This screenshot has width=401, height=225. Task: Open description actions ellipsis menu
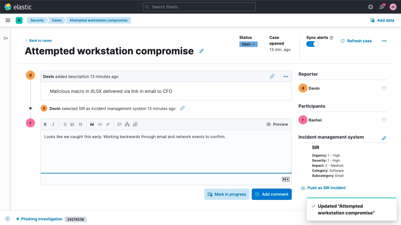tap(286, 76)
